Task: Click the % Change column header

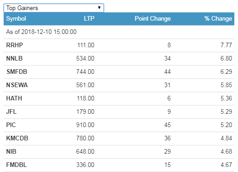Action: [x=218, y=19]
